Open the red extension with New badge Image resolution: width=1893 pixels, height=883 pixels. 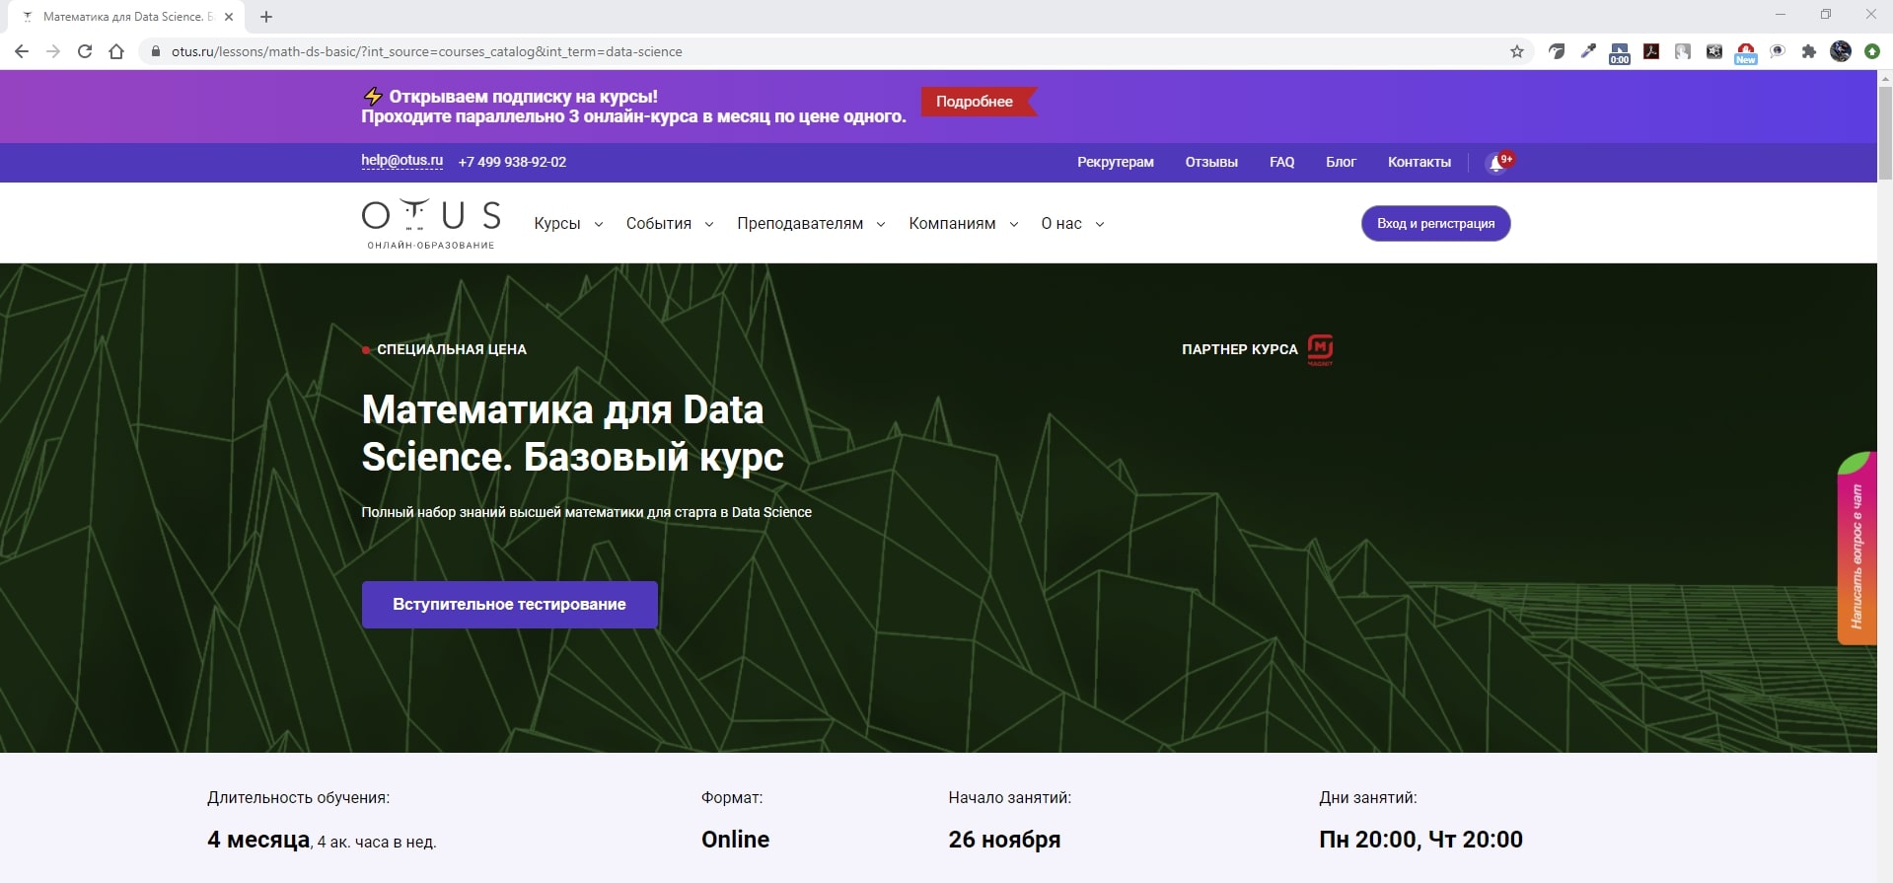1746,53
